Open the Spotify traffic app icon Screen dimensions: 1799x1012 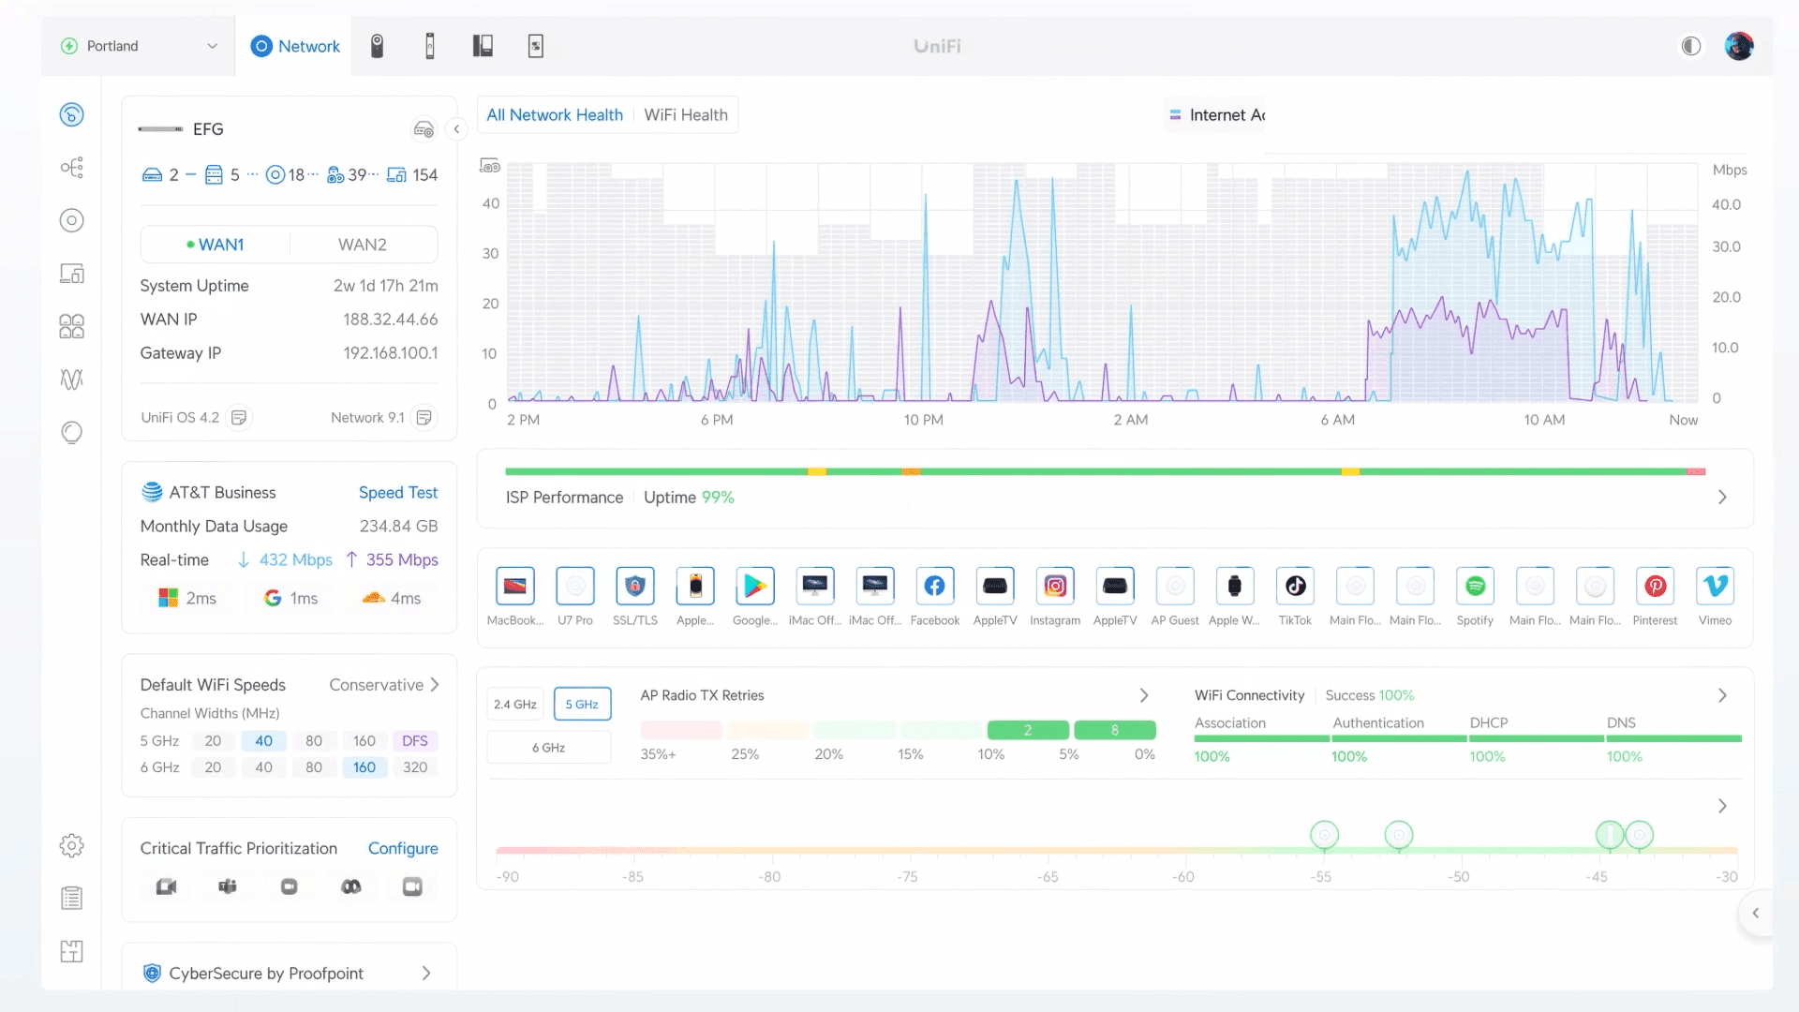click(1475, 587)
